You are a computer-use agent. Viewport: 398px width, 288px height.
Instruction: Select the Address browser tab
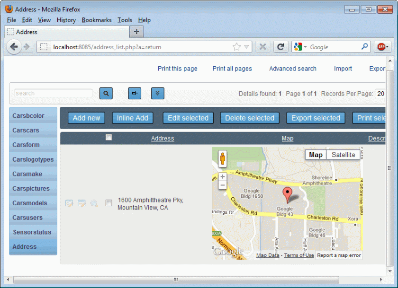click(67, 32)
